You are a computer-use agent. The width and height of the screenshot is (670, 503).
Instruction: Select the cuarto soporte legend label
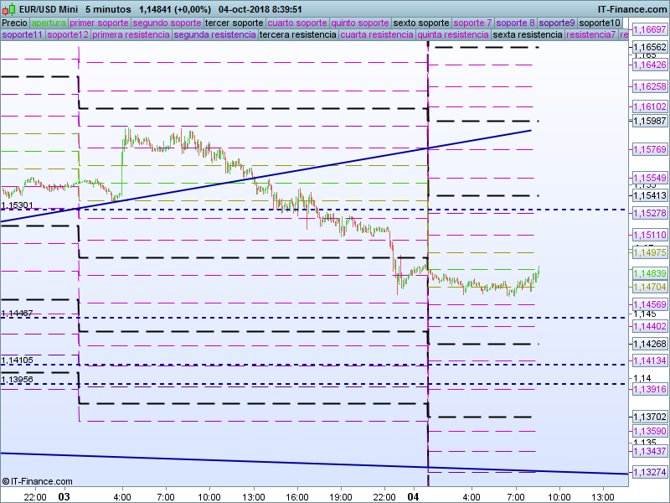pyautogui.click(x=297, y=23)
